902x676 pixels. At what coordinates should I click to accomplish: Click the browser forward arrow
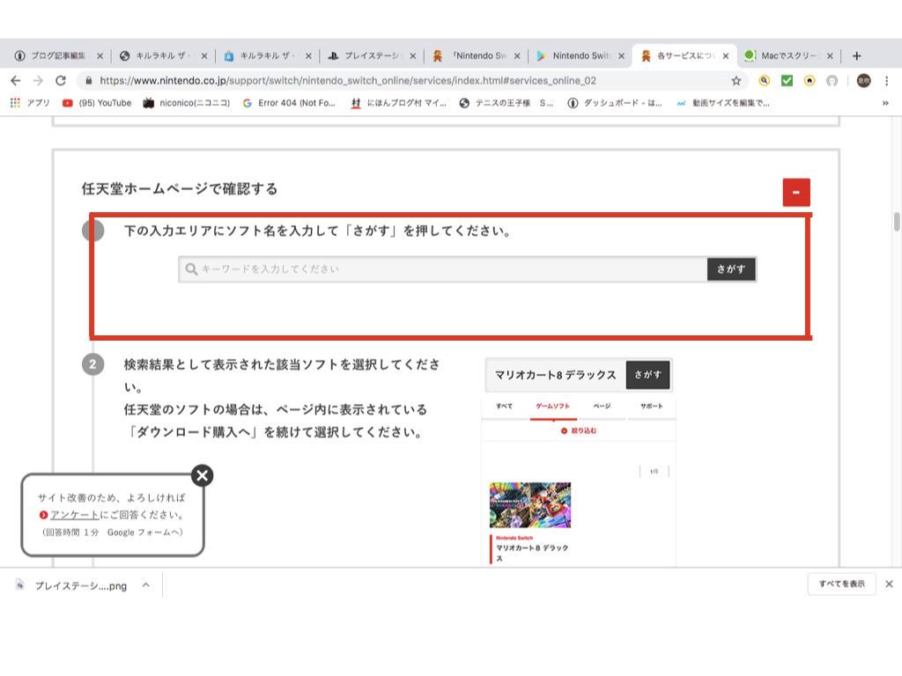click(38, 80)
